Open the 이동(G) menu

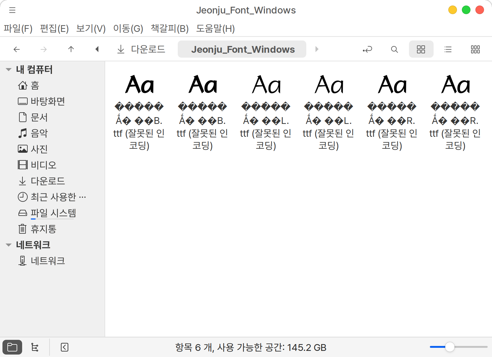pos(128,29)
